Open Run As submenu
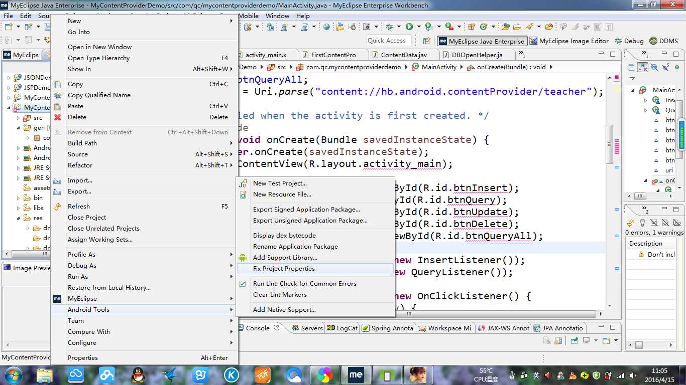Viewport: 686px width, 385px height. coord(145,277)
